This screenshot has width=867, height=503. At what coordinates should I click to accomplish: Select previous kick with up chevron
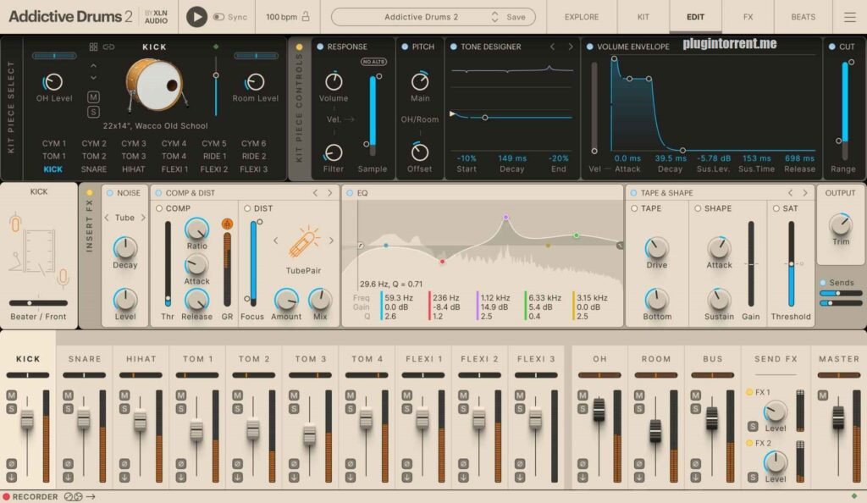click(x=93, y=66)
